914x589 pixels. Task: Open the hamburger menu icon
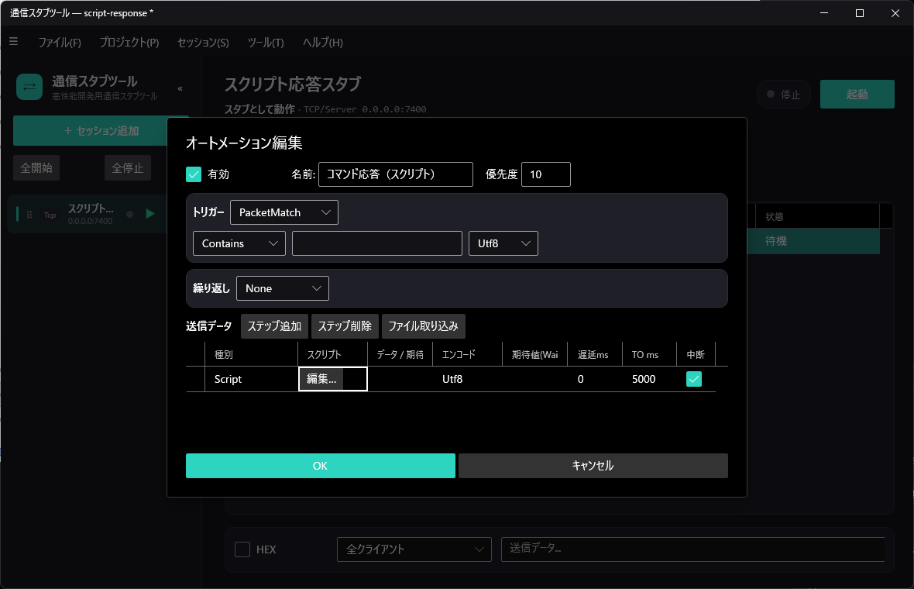(x=13, y=41)
